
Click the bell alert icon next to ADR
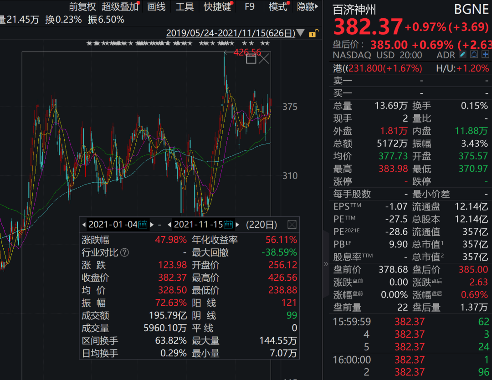[x=474, y=55]
